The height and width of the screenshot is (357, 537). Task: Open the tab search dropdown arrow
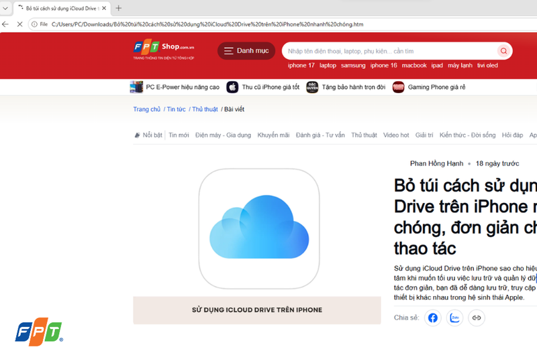(x=5, y=8)
